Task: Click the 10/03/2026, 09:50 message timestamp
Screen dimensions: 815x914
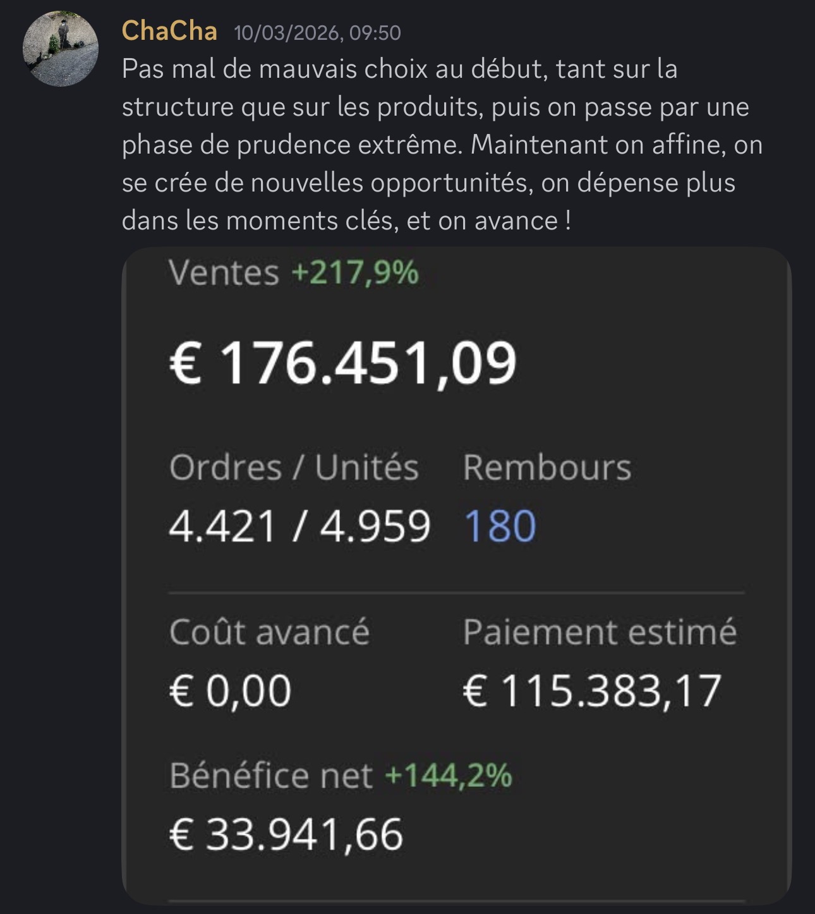Action: (x=317, y=33)
